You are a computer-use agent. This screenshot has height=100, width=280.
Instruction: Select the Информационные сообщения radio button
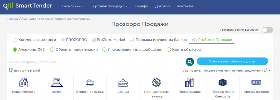point(104,50)
